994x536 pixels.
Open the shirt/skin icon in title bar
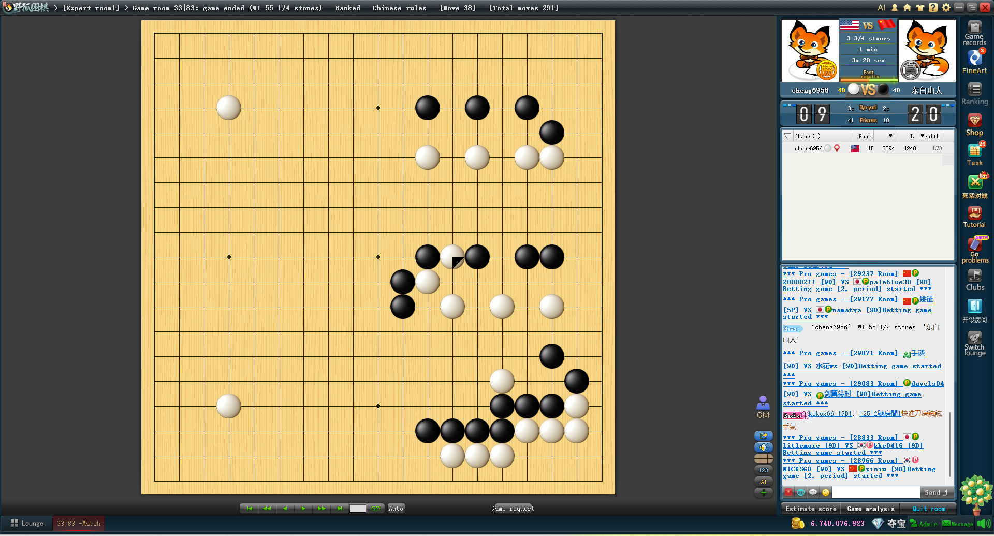(920, 7)
